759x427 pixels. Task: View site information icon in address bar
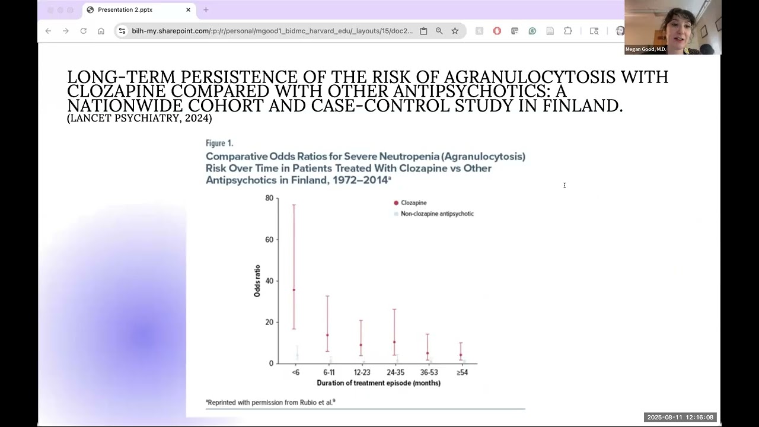[122, 31]
